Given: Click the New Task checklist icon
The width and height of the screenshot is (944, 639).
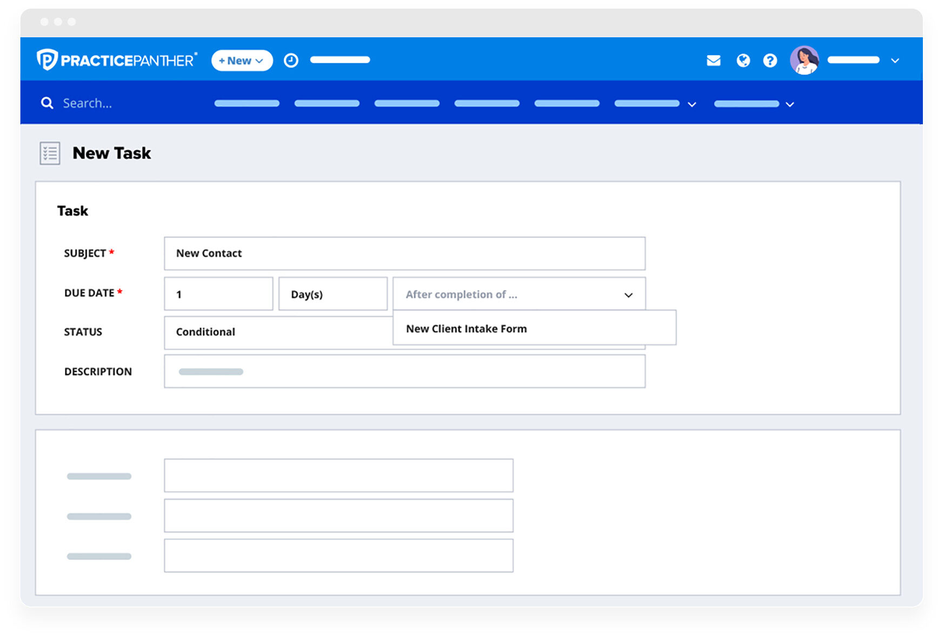Looking at the screenshot, I should (49, 153).
